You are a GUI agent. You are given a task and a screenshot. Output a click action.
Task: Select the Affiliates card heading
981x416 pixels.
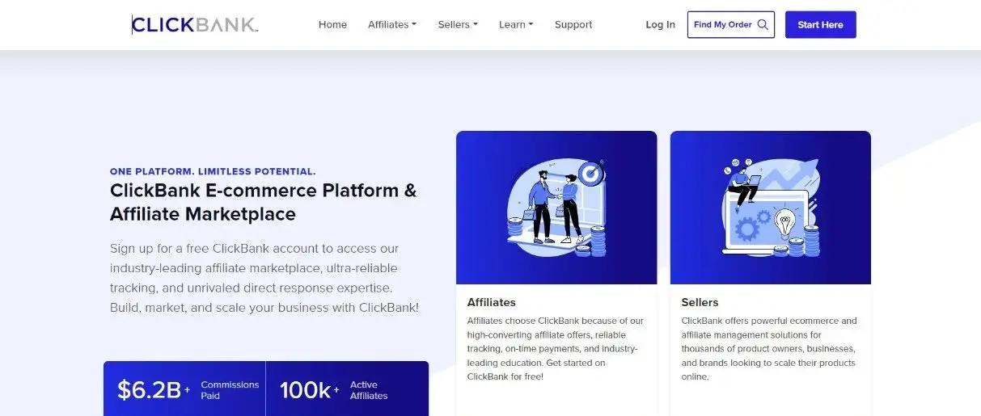[x=492, y=302]
